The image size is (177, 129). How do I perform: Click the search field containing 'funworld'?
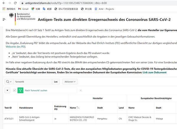(33, 82)
